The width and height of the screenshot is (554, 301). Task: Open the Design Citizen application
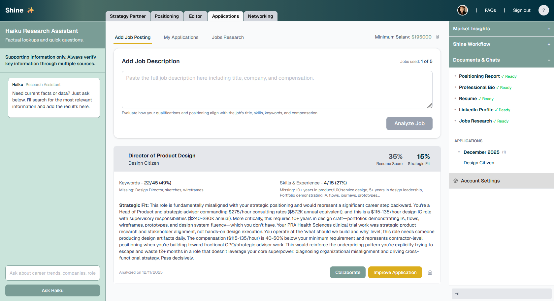(479, 163)
